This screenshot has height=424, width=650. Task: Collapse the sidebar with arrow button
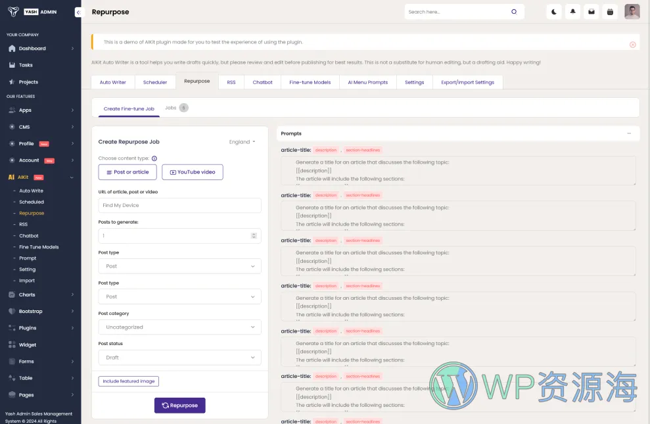point(78,12)
